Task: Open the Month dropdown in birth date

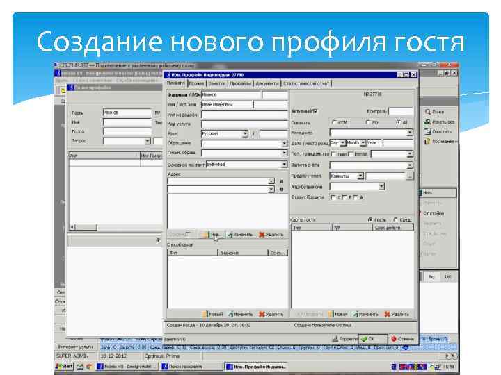Action: tap(363, 143)
